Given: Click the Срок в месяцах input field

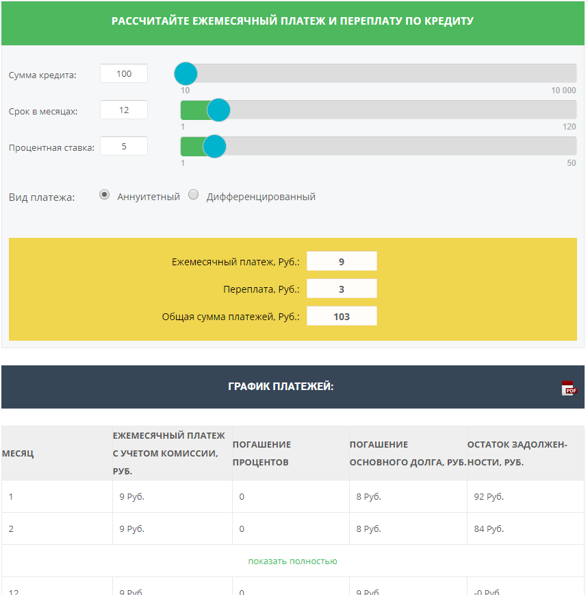Looking at the screenshot, I should point(124,110).
